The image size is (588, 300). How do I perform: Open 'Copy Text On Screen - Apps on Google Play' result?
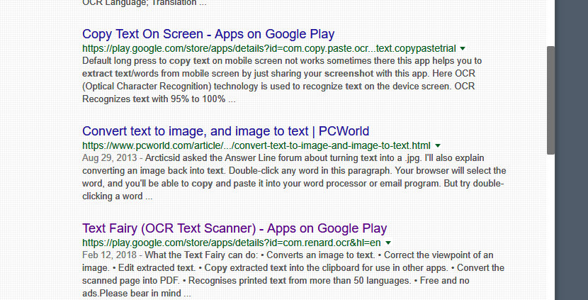tap(208, 34)
